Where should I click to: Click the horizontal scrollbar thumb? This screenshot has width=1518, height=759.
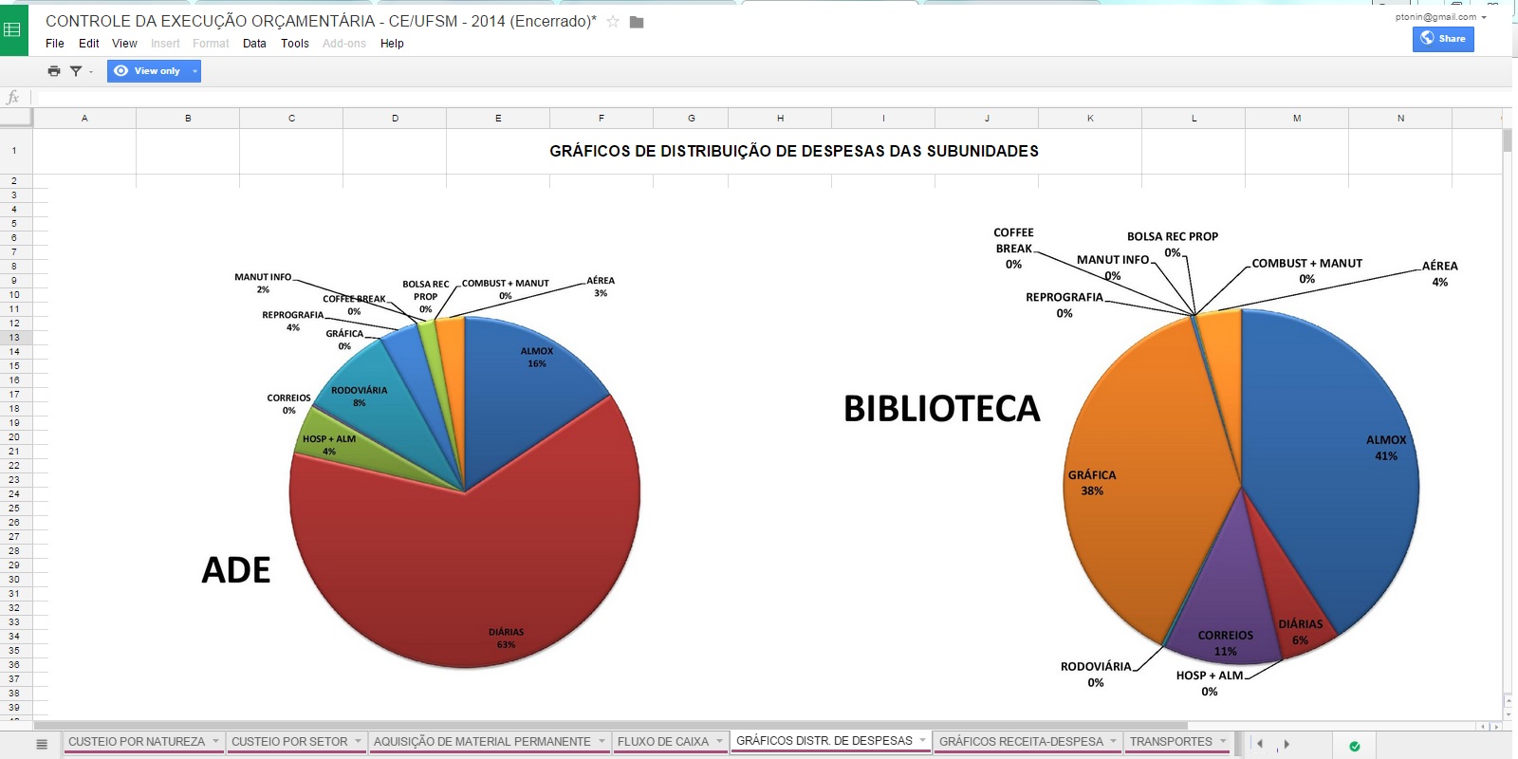pos(609,726)
